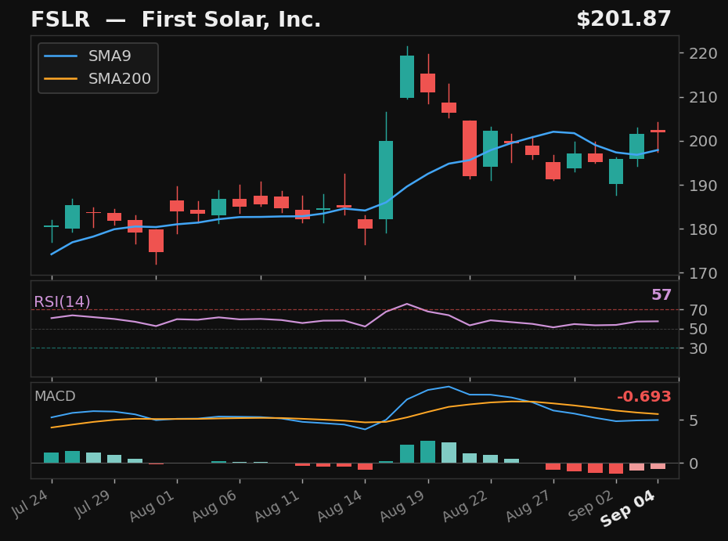Screen dimensions: 728x541
Task: Click the Aug 01 date label
Action: click(x=152, y=505)
